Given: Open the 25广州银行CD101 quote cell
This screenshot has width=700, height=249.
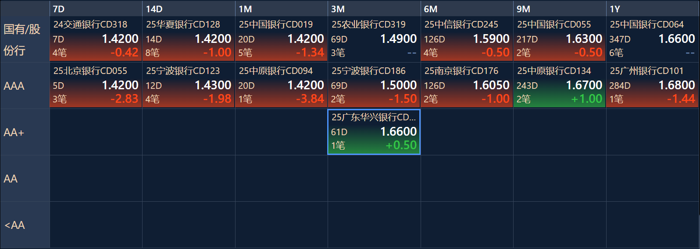Looking at the screenshot, I should [653, 85].
